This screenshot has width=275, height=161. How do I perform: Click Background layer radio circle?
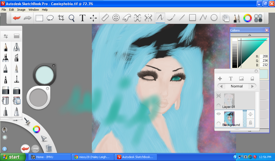pyautogui.click(x=219, y=123)
